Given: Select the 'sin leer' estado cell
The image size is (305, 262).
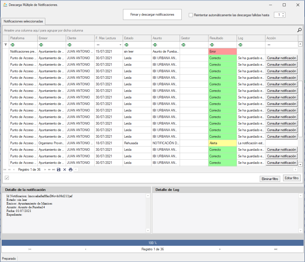Looking at the screenshot, I should click(x=137, y=51).
